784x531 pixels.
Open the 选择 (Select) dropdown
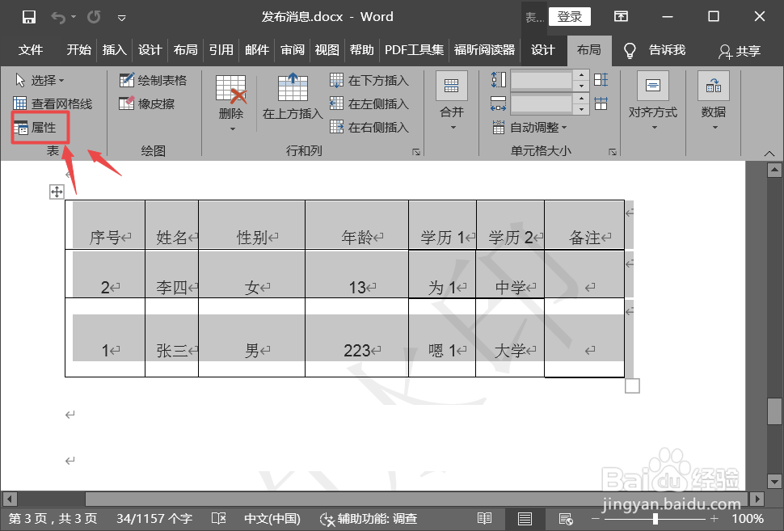coord(39,79)
